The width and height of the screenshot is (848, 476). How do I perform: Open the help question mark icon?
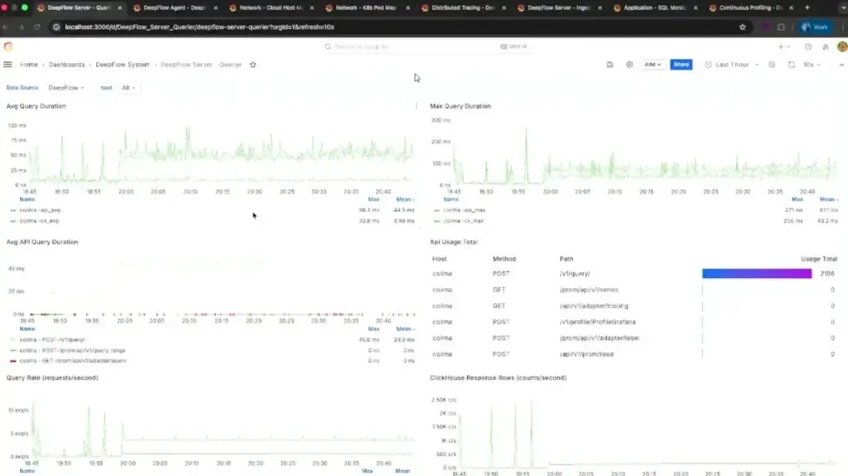(x=808, y=47)
